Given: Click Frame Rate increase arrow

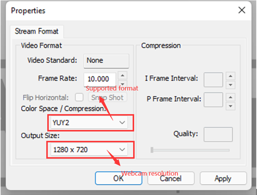Looking at the screenshot, I should point(123,75).
